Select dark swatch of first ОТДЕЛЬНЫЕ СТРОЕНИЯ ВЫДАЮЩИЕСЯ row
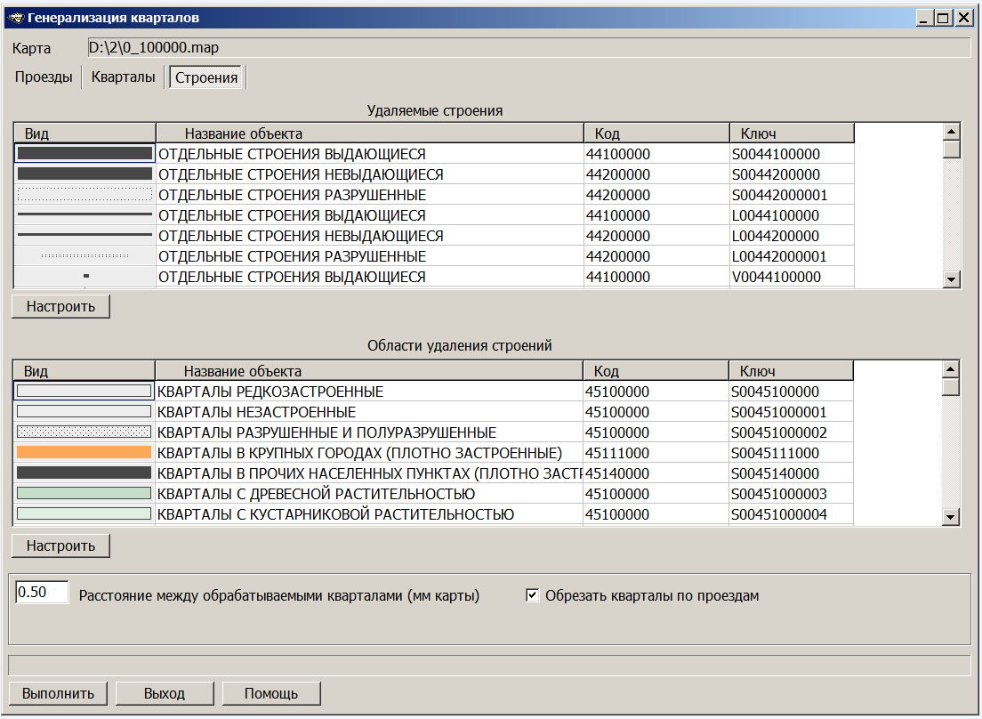Viewport: 982px width, 719px height. (x=85, y=154)
